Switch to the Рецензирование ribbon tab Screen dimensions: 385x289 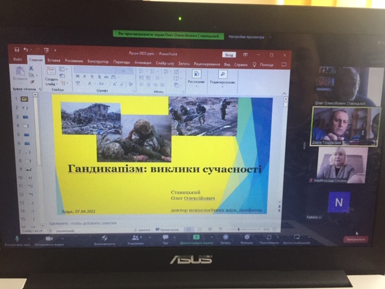pyautogui.click(x=207, y=64)
